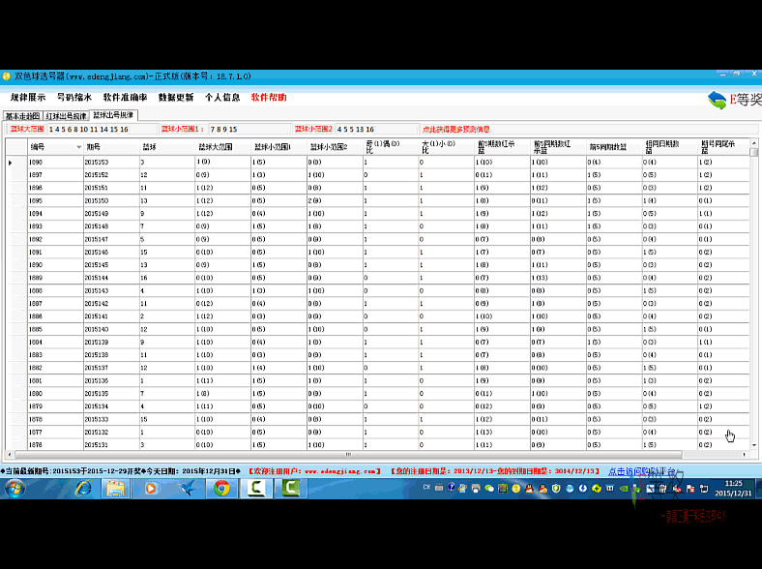
Task: Select row with 期号 2015153
Action: (x=97, y=163)
